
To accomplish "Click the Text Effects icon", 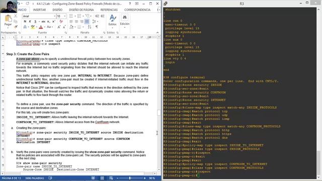I will click(25, 27).
